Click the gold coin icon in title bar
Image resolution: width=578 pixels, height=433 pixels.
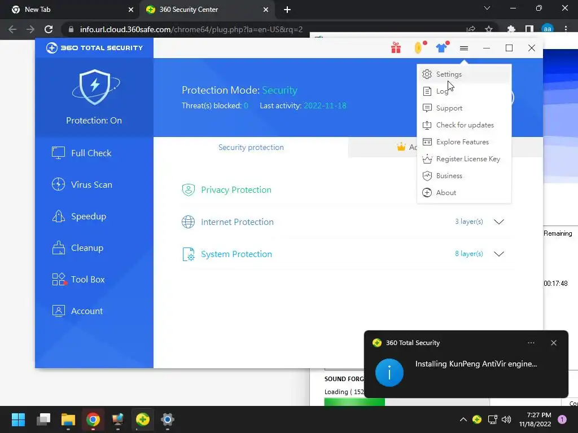(418, 48)
